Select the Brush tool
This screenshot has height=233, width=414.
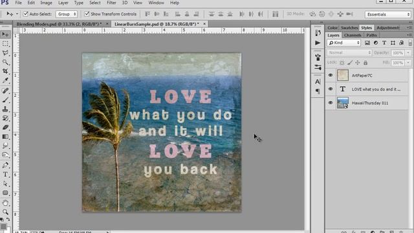[x=5, y=100]
